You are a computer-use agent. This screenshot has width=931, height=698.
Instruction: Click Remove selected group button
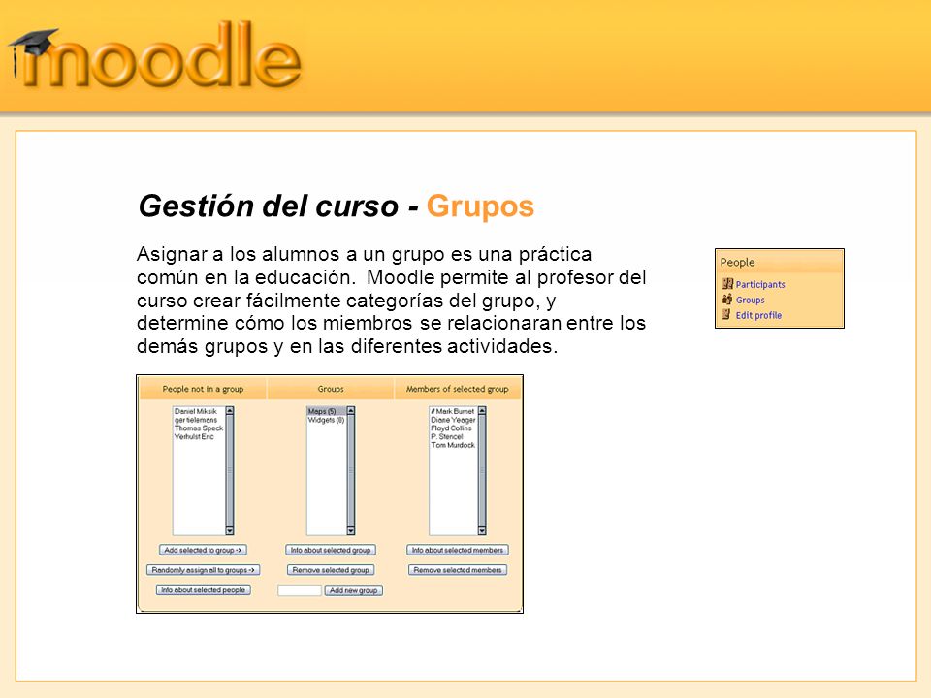tap(331, 570)
